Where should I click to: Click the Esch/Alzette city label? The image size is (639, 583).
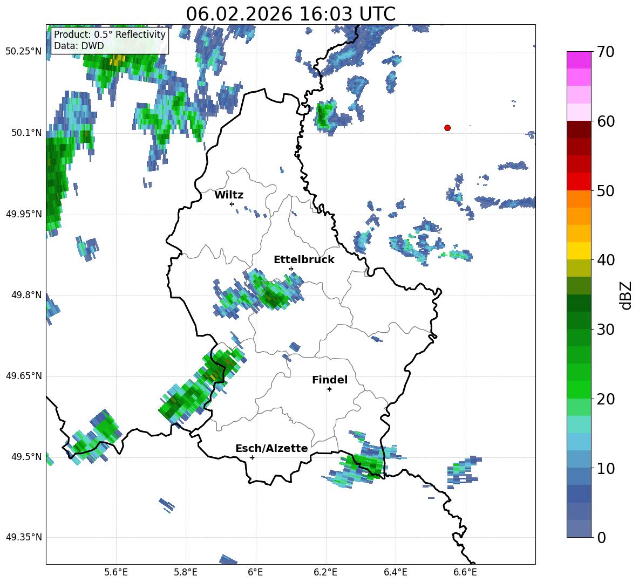coord(272,448)
